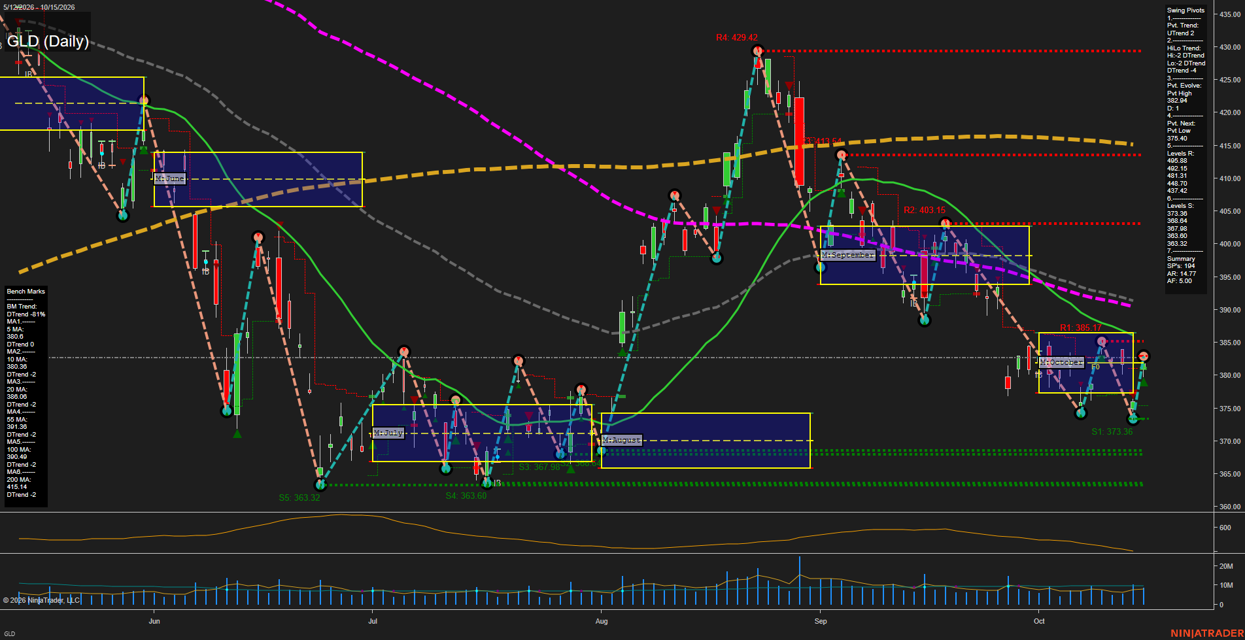The width and height of the screenshot is (1245, 640).
Task: Click the 100 MA entry in Bench Marks
Action: pyautogui.click(x=19, y=450)
